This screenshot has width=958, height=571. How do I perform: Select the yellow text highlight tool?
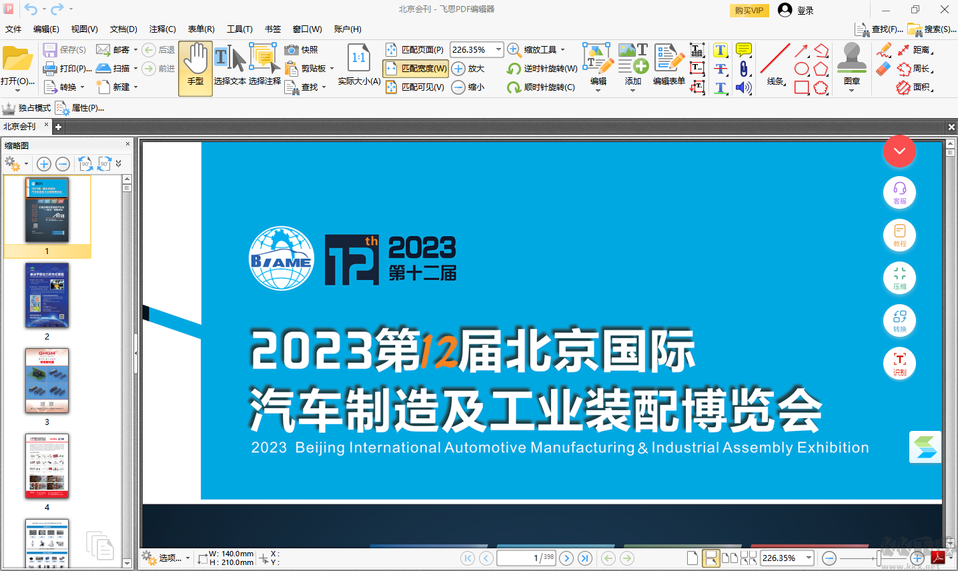point(721,51)
